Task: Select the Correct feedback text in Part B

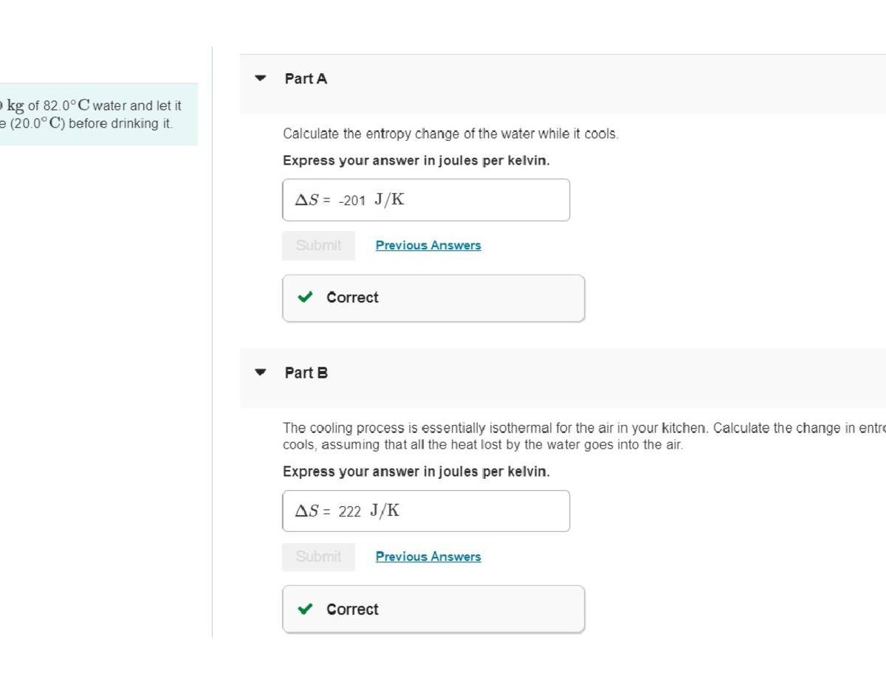Action: [x=352, y=609]
